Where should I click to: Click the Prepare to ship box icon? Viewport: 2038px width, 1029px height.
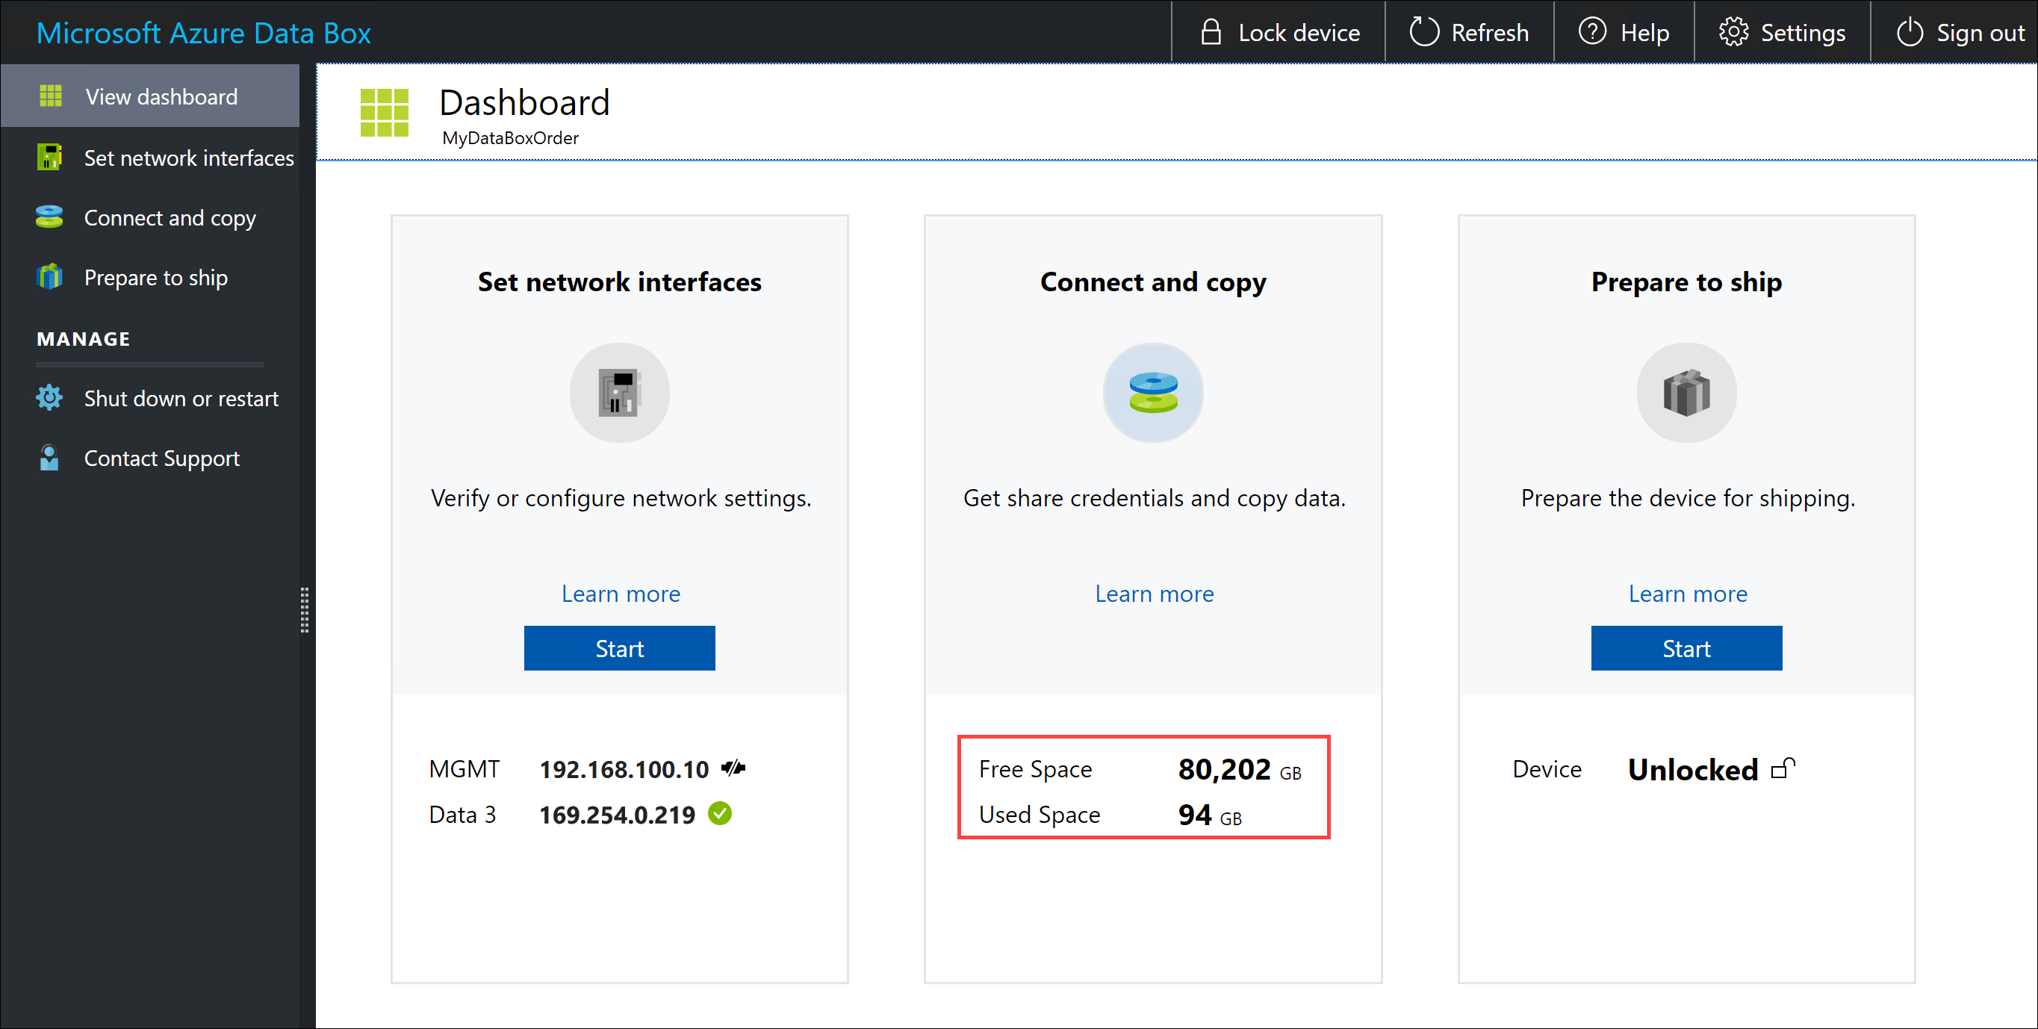point(1686,393)
